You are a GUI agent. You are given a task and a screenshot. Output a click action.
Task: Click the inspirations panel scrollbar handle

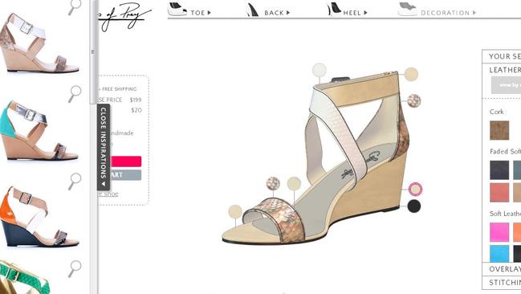coord(93,52)
